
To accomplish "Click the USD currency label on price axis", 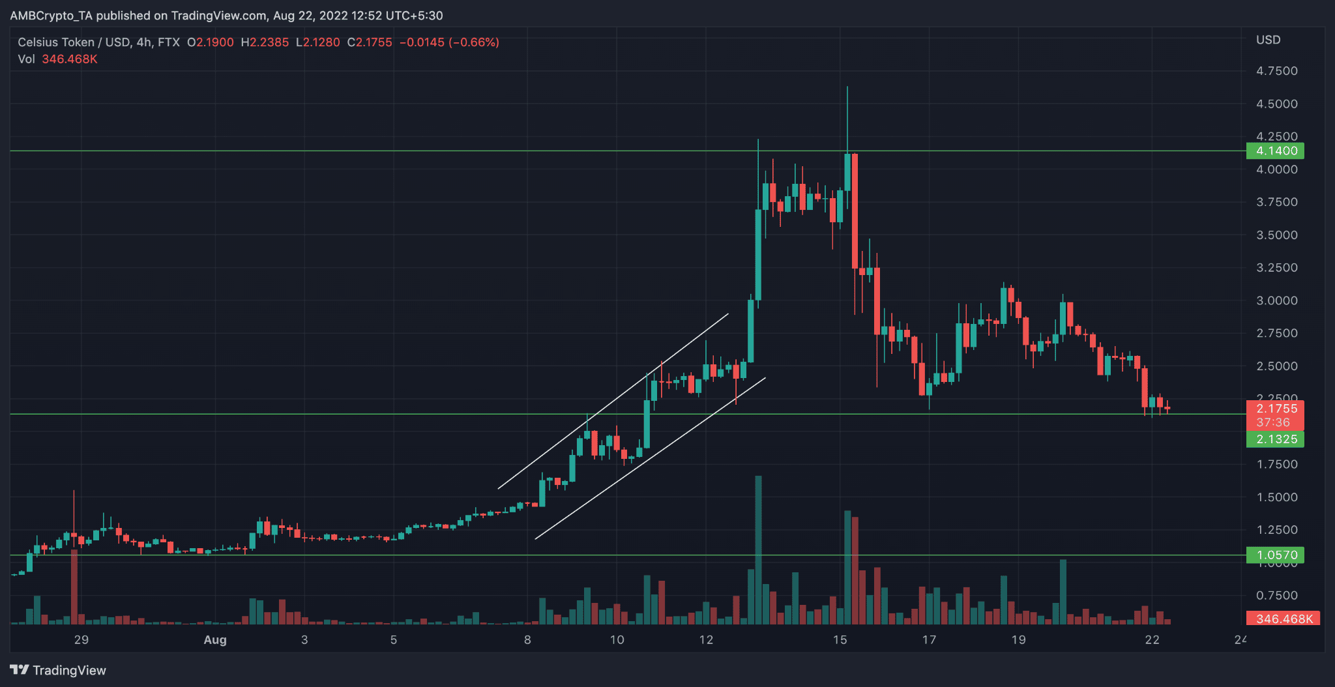I will 1268,40.
